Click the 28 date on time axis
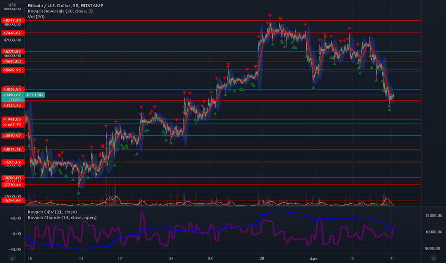This screenshot has height=263, width=446. tap(262, 258)
